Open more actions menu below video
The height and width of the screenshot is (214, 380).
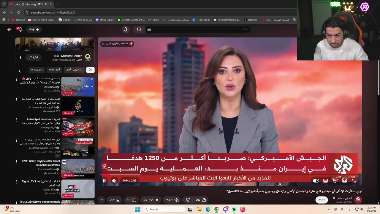[101, 200]
